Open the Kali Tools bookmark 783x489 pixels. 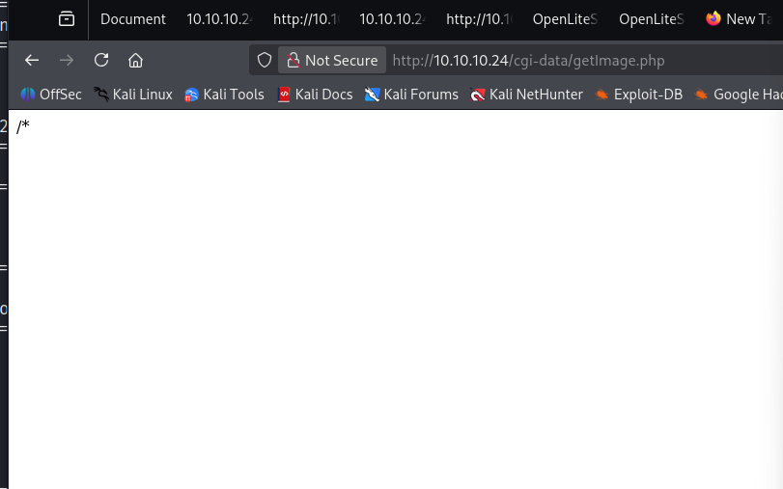pyautogui.click(x=224, y=95)
